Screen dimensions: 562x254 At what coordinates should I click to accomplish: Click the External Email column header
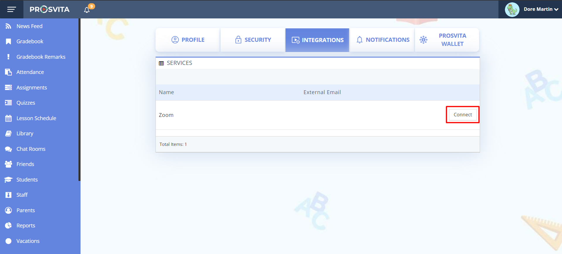322,92
